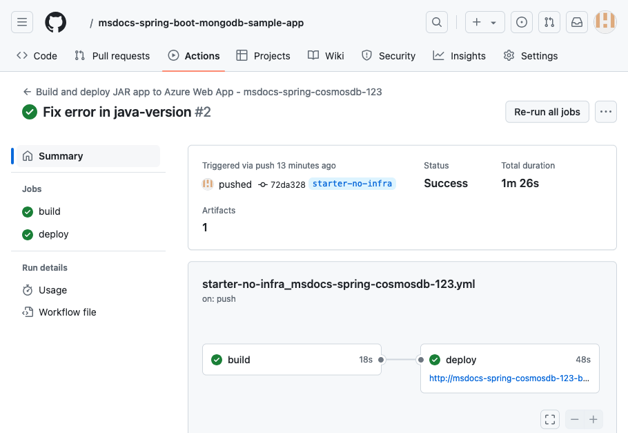Image resolution: width=628 pixels, height=433 pixels.
Task: Click the starter-no-infra branch badge
Action: point(352,184)
